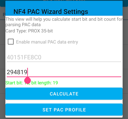
Task: Tap the description text about parsing PAC data
Action: (64, 22)
